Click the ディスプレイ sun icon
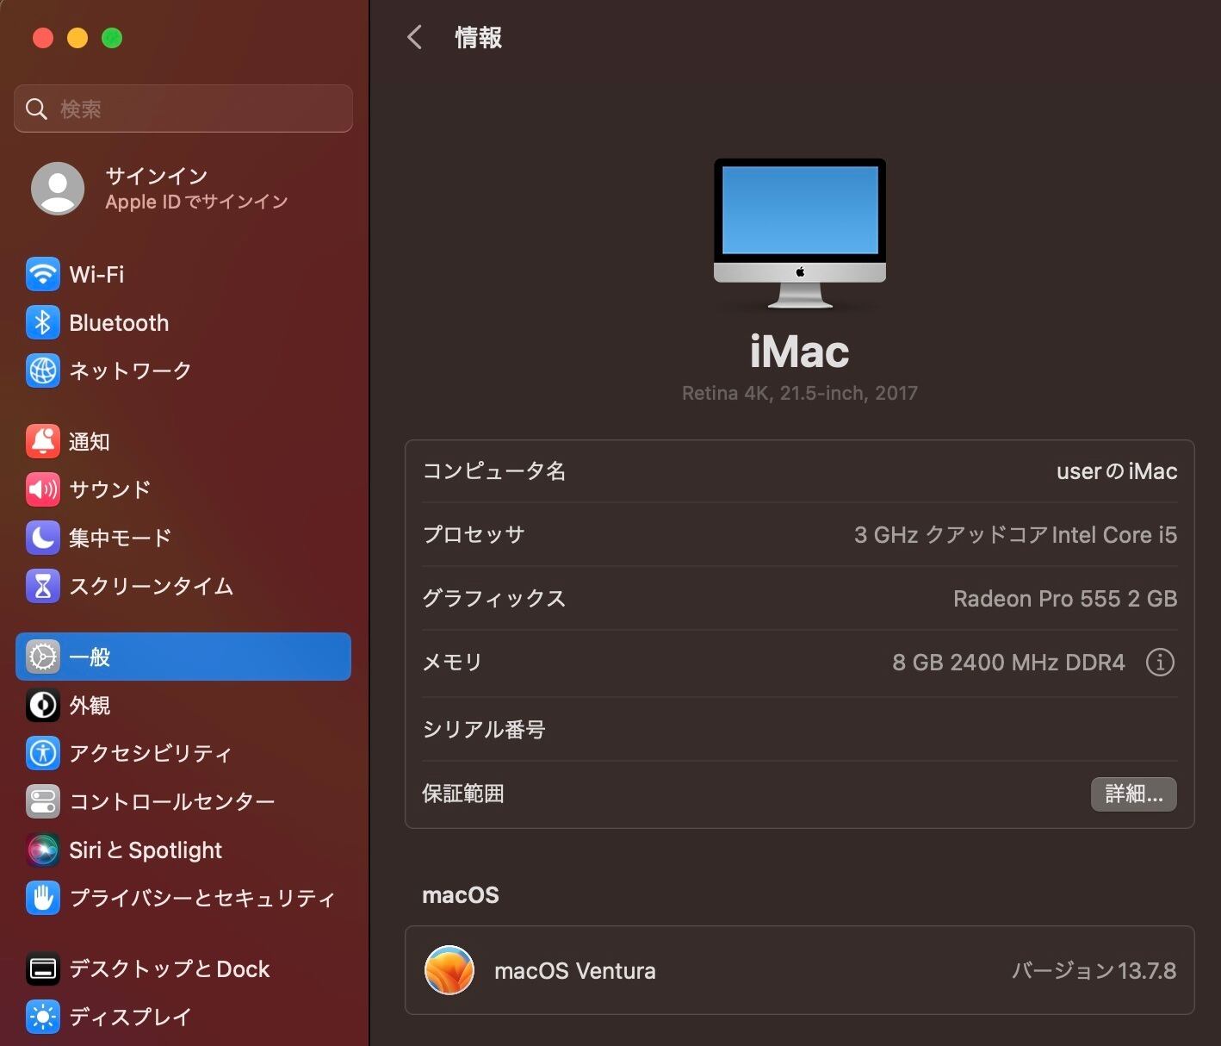This screenshot has height=1046, width=1221. (x=43, y=1017)
